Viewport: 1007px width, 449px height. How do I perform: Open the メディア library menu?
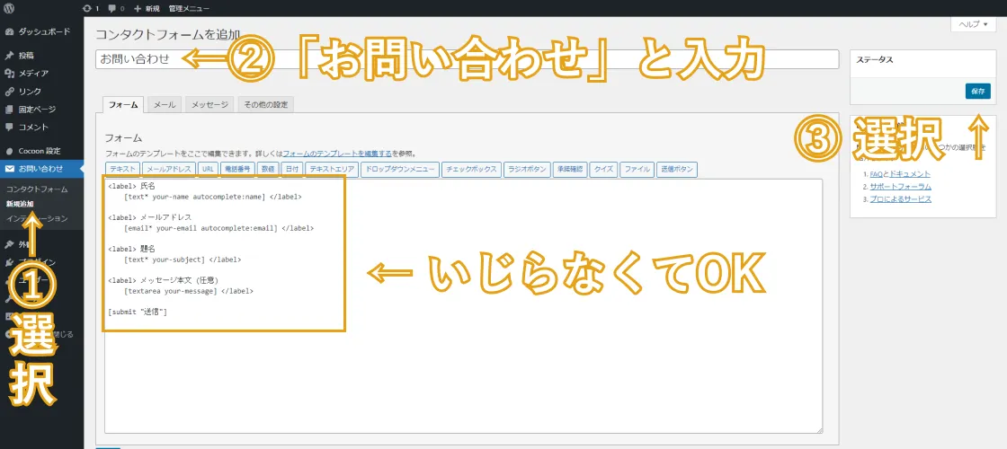click(x=32, y=73)
